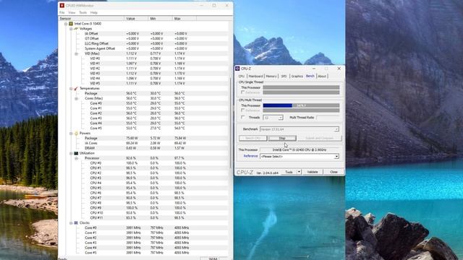This screenshot has width=463, height=260.
Task: Open the File menu in HWMonitor
Action: click(61, 13)
